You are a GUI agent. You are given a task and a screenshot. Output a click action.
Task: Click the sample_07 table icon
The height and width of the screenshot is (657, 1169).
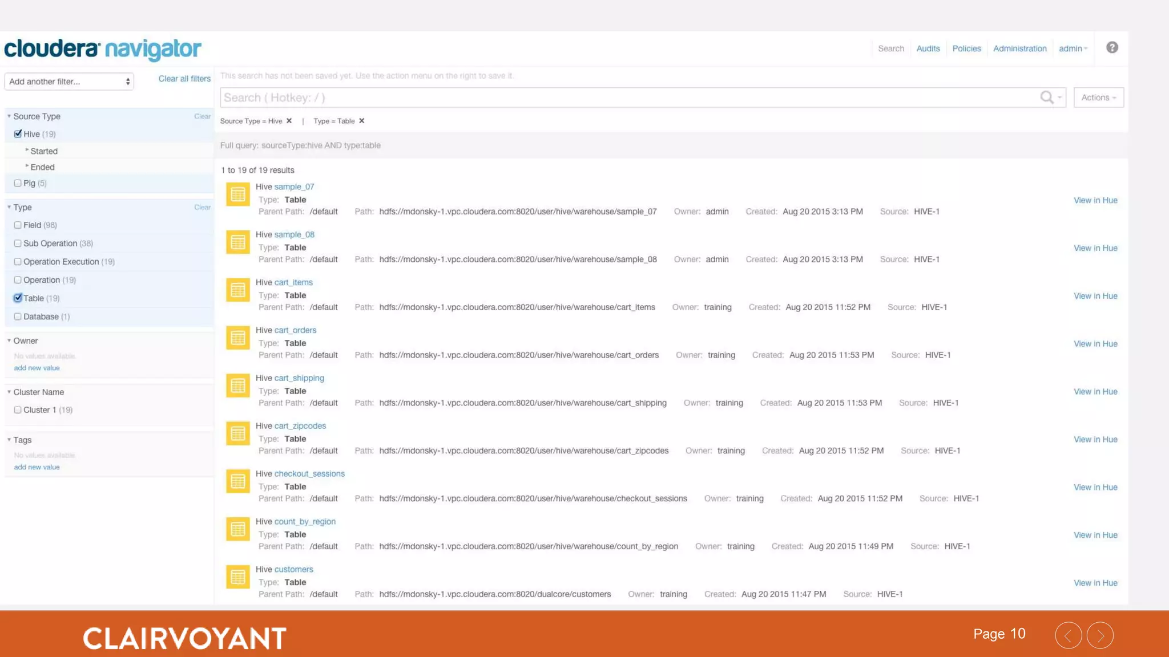pyautogui.click(x=237, y=194)
